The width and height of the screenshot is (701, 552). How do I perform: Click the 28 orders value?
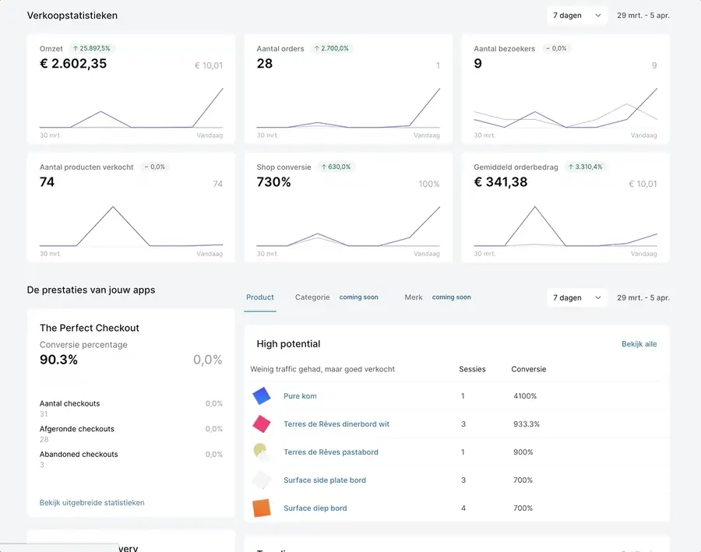265,64
